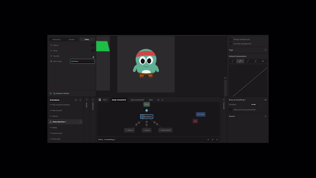The height and width of the screenshot is (178, 316).
Task: Select the Elastic interpolation icon
Action: 256,61
